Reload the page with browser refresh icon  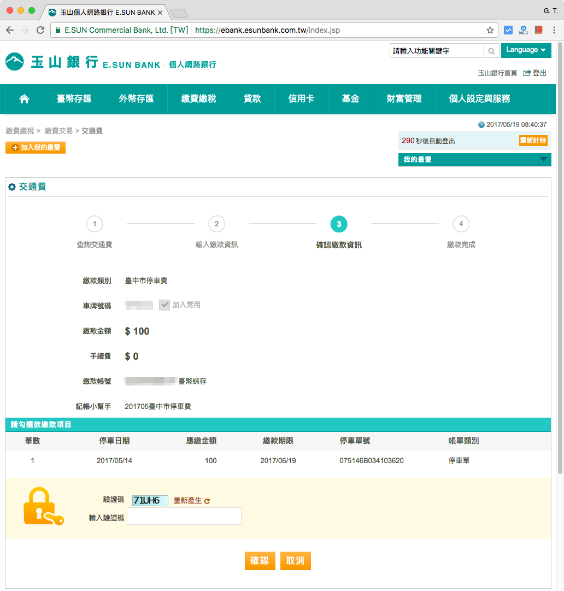tap(40, 30)
